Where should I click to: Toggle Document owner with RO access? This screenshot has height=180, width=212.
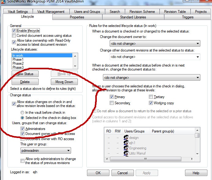[x=22, y=139]
